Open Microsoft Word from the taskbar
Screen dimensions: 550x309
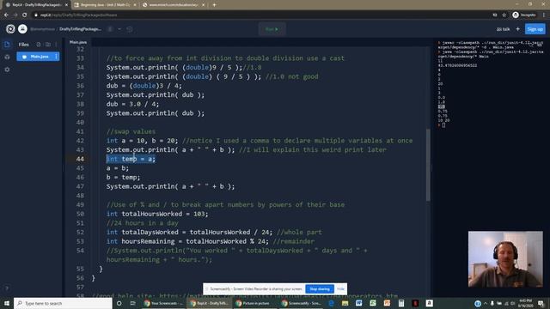pyautogui.click(x=359, y=303)
